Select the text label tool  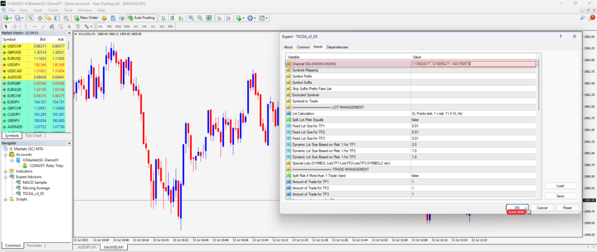pos(78,26)
